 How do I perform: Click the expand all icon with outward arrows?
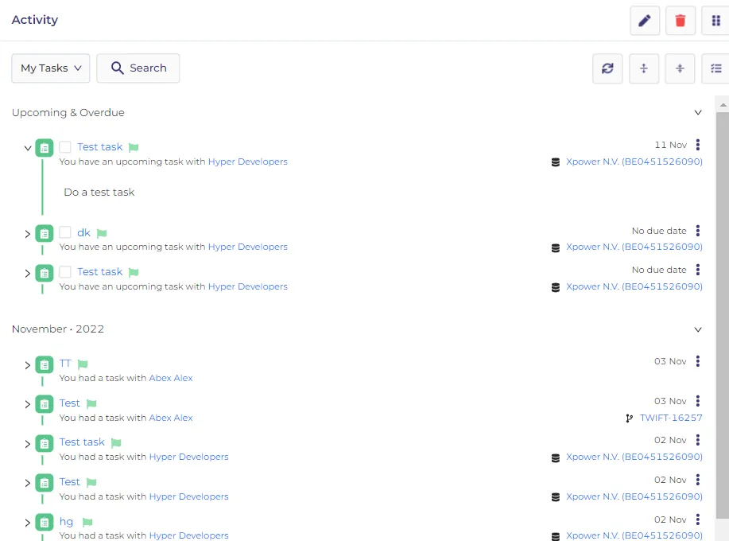tap(643, 68)
